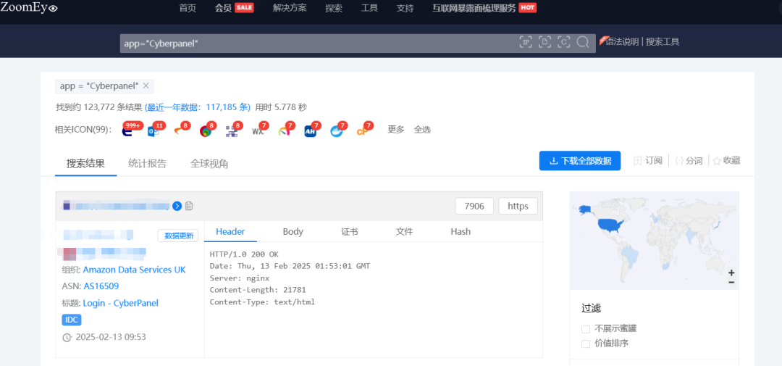The width and height of the screenshot is (782, 366).
Task: Open the 语法说明 link
Action: [622, 42]
